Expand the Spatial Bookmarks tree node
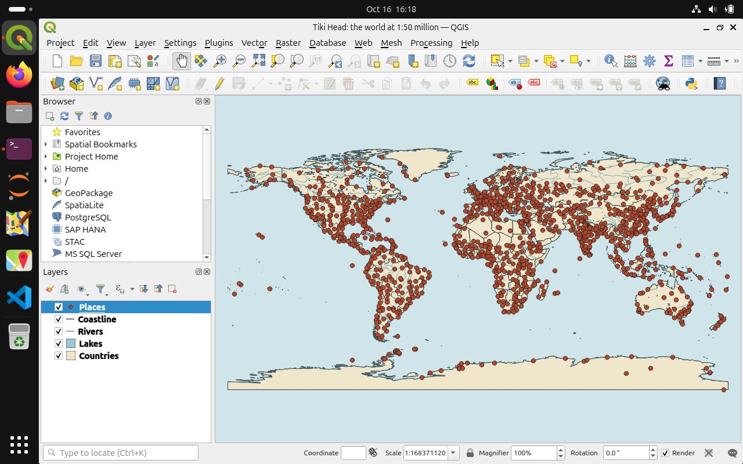Screen dimensions: 743x464 coord(46,144)
